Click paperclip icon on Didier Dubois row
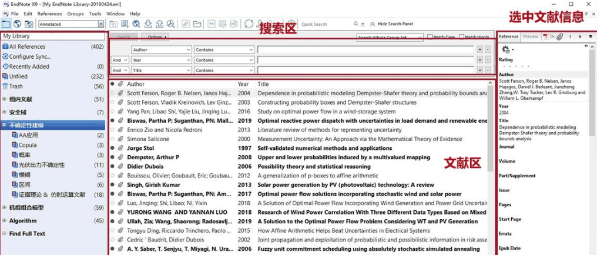Viewport: 597px width, 255px height. pos(120,166)
